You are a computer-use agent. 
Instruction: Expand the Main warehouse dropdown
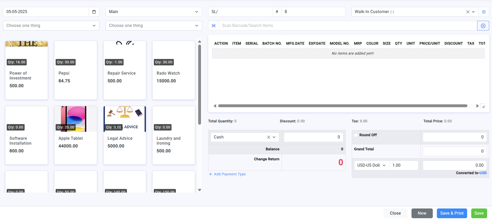click(x=154, y=12)
